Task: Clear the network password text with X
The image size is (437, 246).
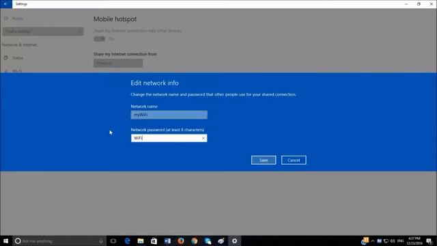Action: click(x=203, y=138)
